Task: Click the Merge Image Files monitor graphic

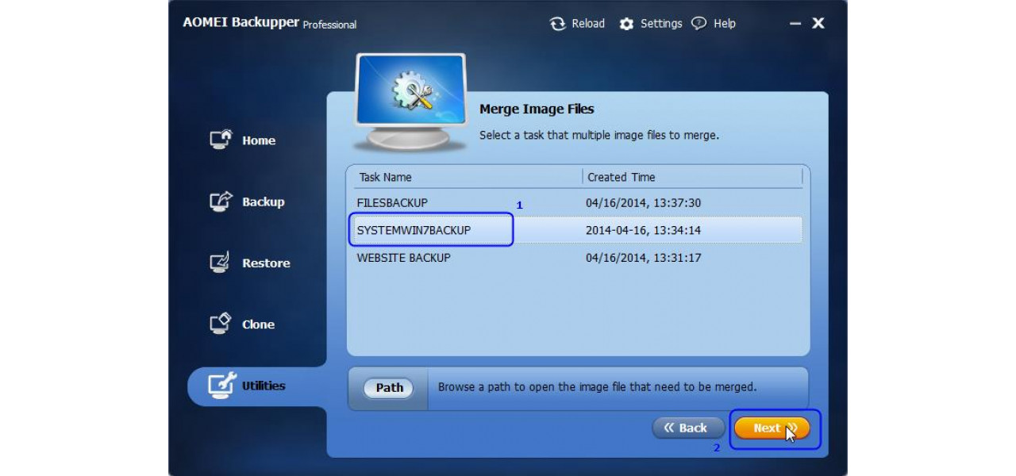Action: point(411,102)
